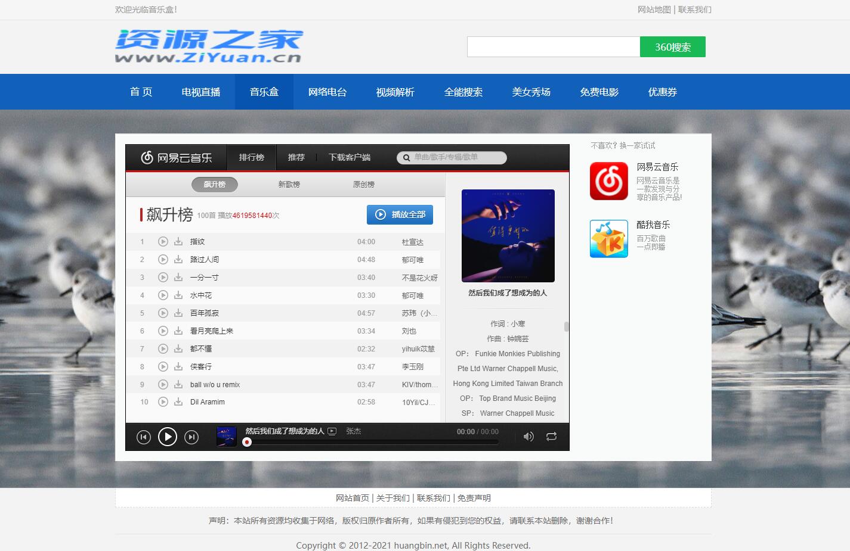This screenshot has width=850, height=551.
Task: Click the playback progress bar handle
Action: [x=246, y=442]
